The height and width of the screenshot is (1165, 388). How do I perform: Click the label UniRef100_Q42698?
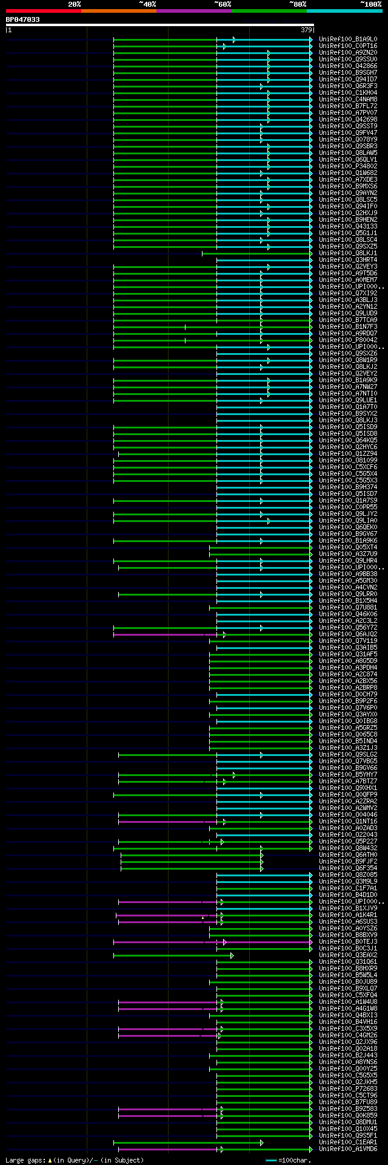348,119
